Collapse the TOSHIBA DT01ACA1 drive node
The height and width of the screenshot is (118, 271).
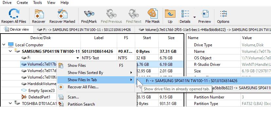click(x=10, y=103)
